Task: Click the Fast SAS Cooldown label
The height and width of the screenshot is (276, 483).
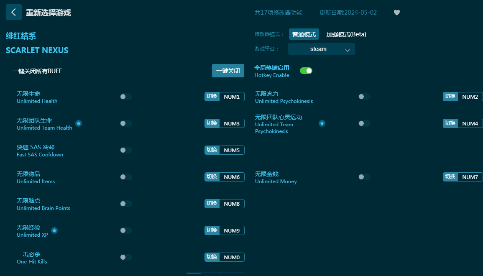Action: (40, 155)
